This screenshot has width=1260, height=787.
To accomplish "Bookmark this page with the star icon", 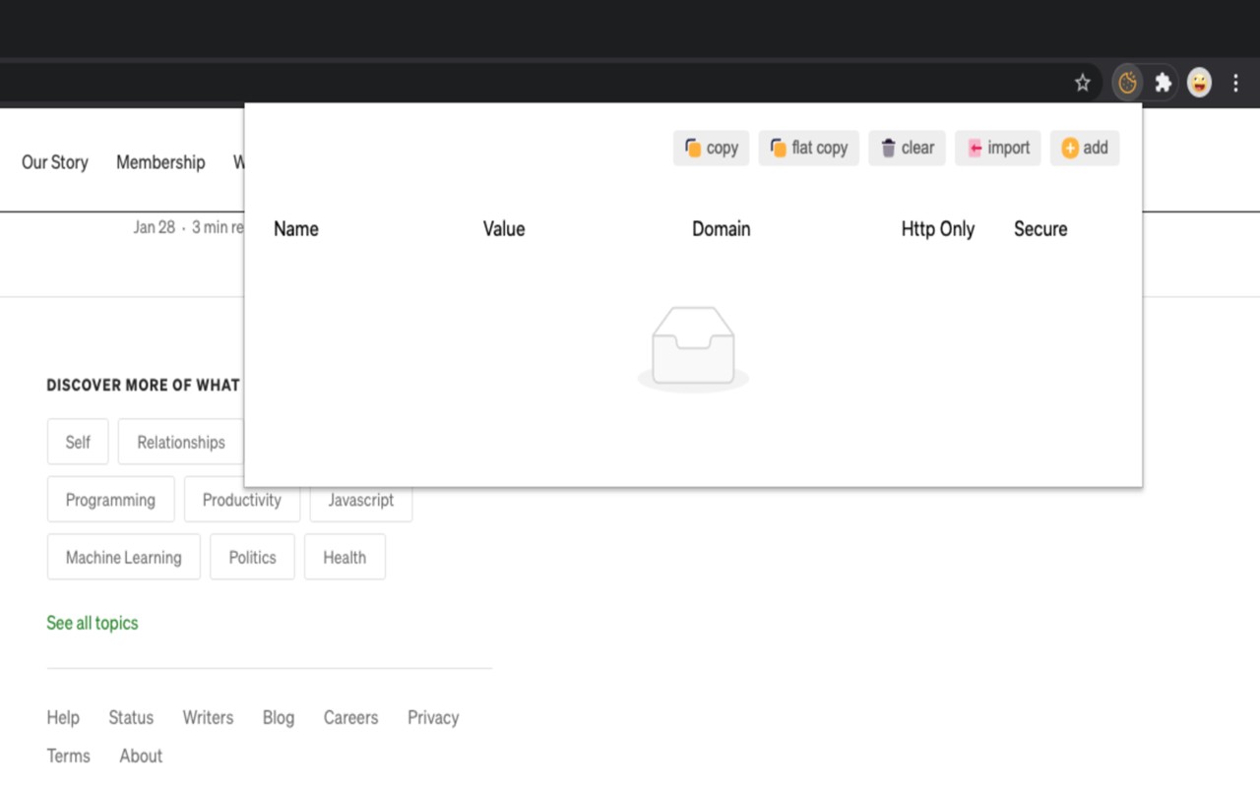I will pos(1082,84).
